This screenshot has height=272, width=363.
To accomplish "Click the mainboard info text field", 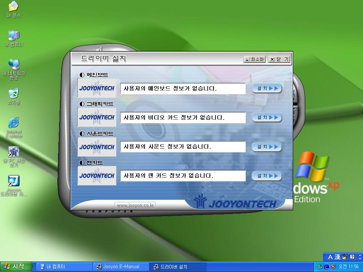I will point(183,89).
